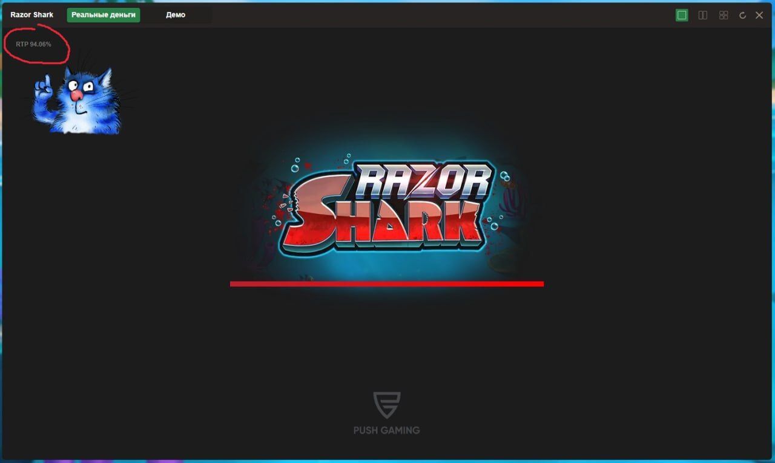Viewport: 775px width, 463px height.
Task: Click the PUSH GAMING text
Action: point(386,430)
